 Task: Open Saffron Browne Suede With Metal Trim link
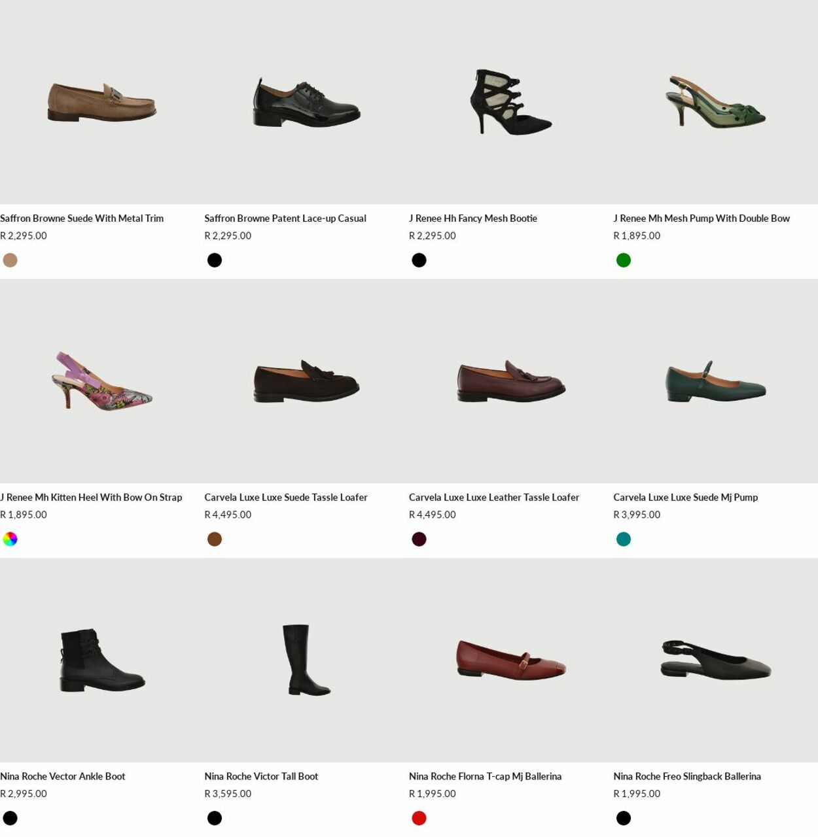click(82, 218)
